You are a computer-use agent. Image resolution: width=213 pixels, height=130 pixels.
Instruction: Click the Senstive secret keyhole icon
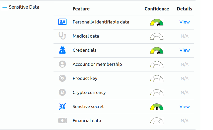[x=62, y=106]
